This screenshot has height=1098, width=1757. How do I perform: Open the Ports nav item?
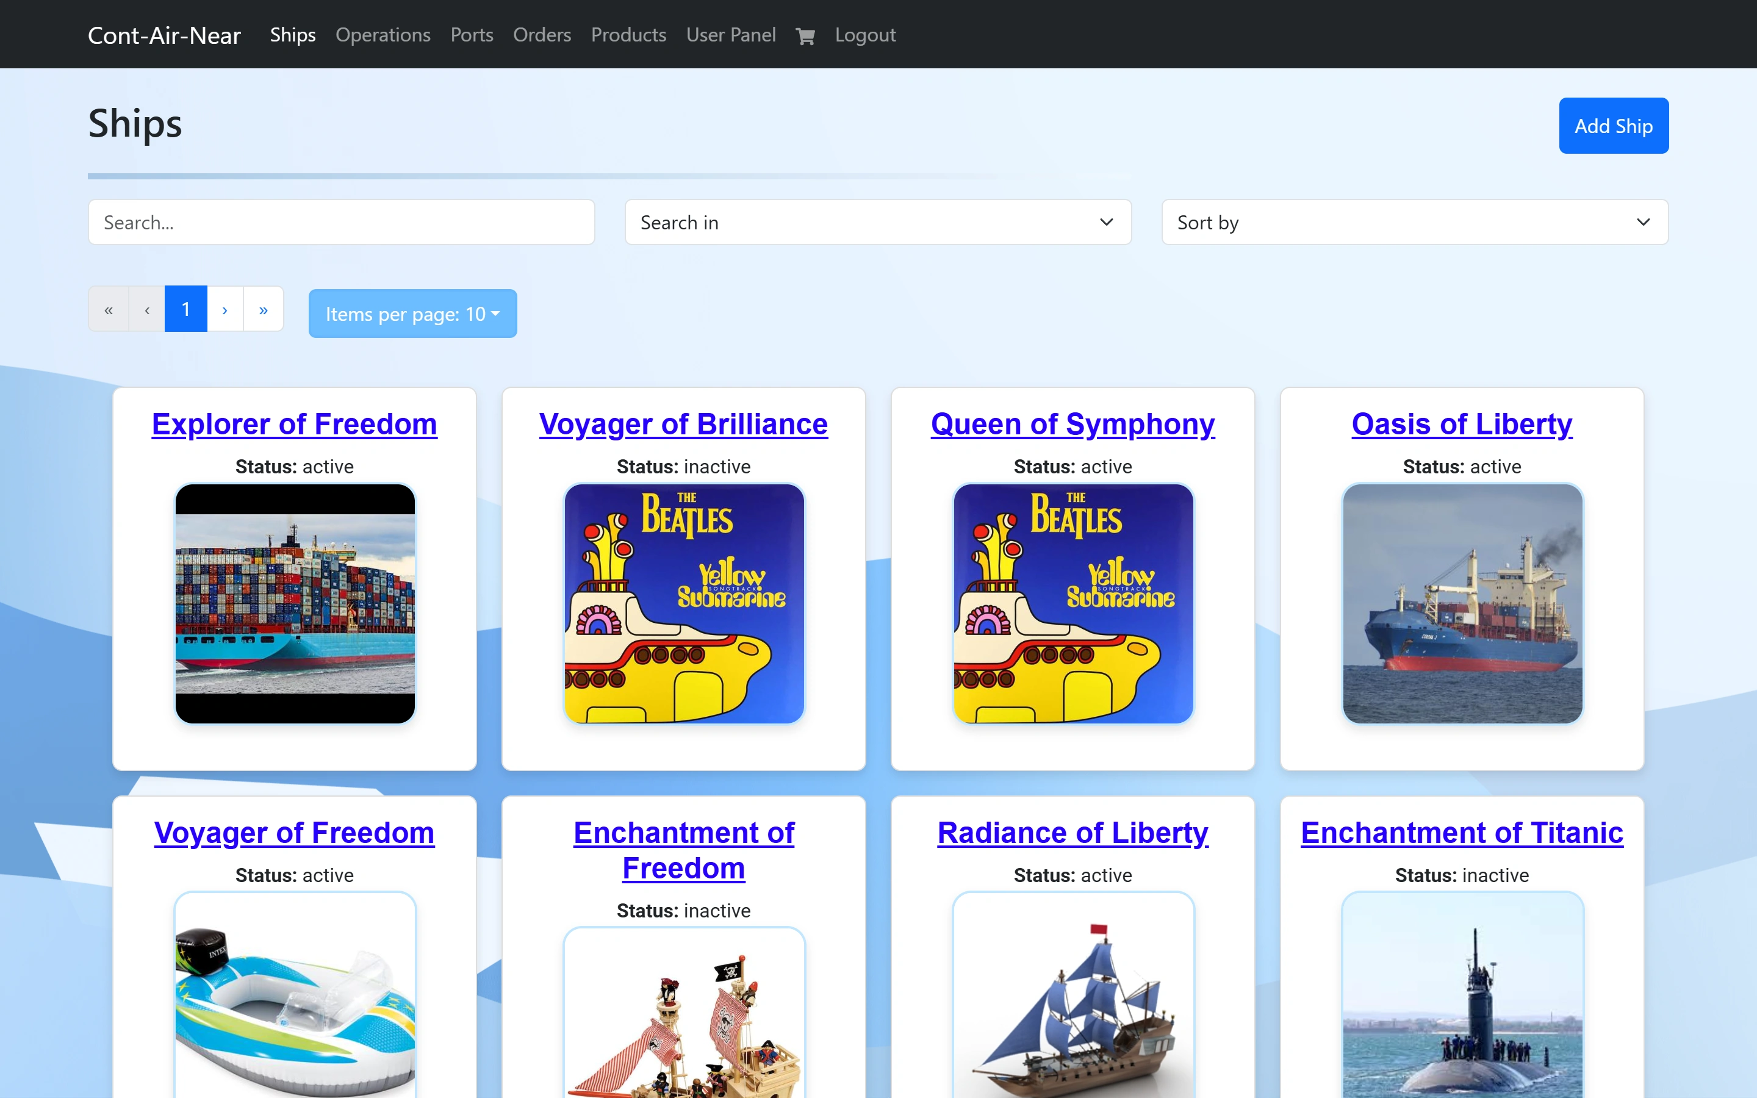[472, 35]
